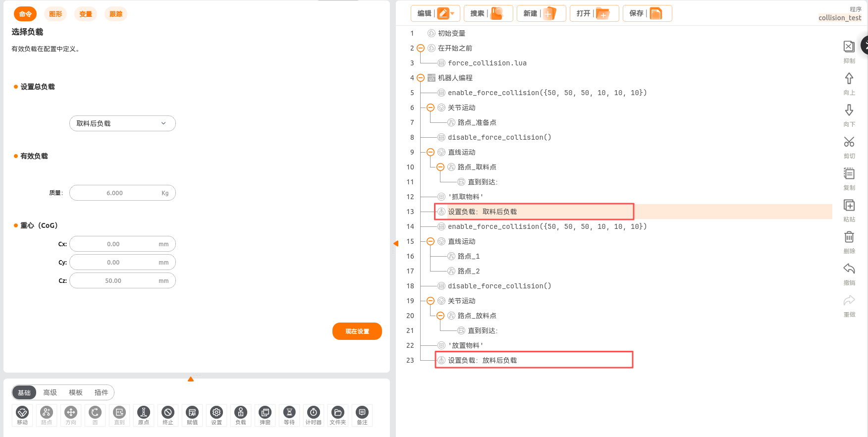Screen dimensions: 868x437
Task: Select the 负载 (Payload) command icon
Action: 241,415
